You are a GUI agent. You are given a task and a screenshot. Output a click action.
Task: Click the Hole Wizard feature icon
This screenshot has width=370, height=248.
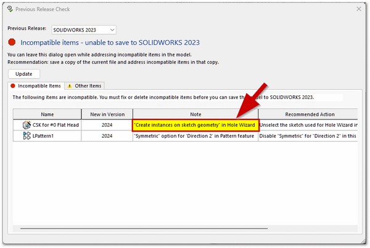pos(27,125)
